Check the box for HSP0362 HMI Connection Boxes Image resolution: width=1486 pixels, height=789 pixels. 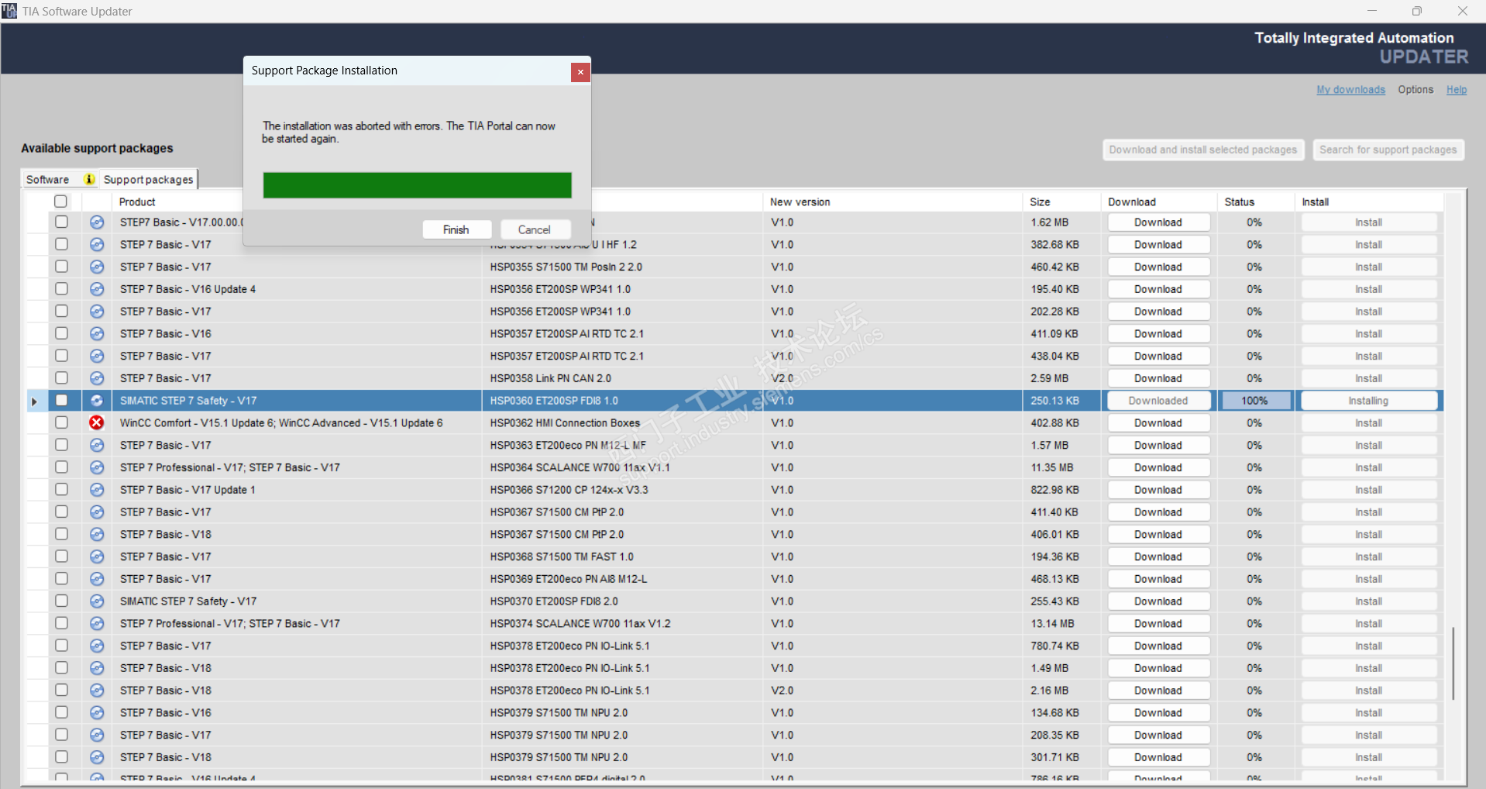[61, 422]
